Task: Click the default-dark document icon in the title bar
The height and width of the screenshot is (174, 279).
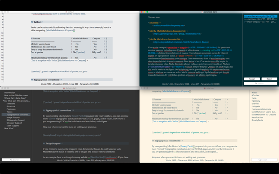Action: (64, 88)
